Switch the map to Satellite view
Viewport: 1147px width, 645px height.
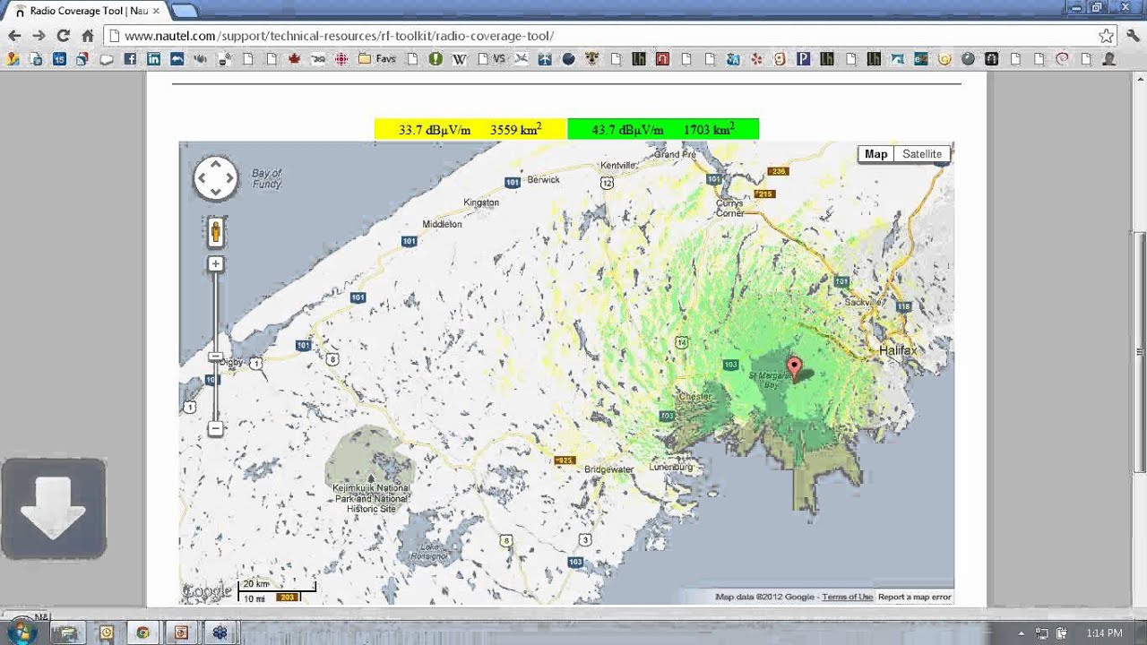tap(921, 154)
